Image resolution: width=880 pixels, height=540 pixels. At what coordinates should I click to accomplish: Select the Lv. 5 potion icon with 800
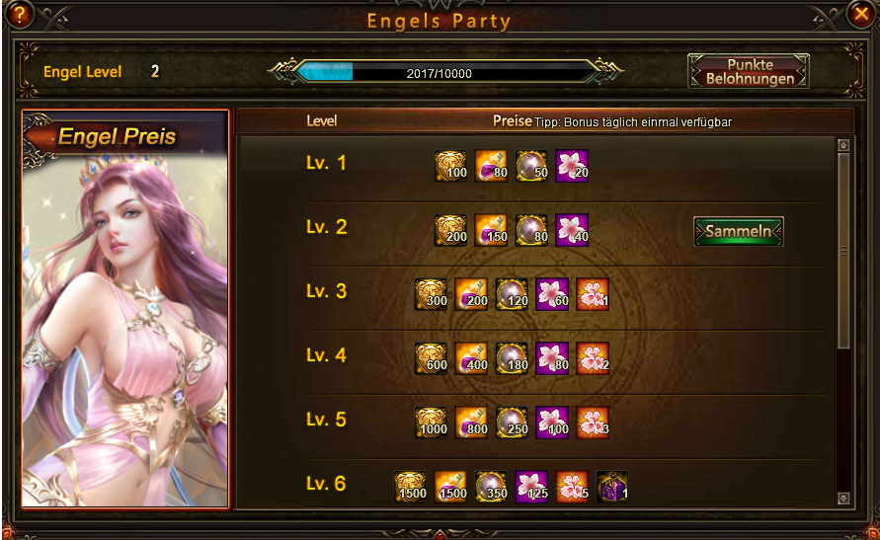[471, 423]
